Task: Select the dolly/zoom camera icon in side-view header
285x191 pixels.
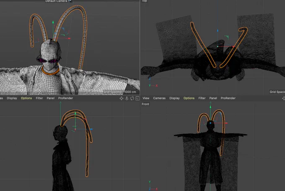Action: [x=127, y=98]
